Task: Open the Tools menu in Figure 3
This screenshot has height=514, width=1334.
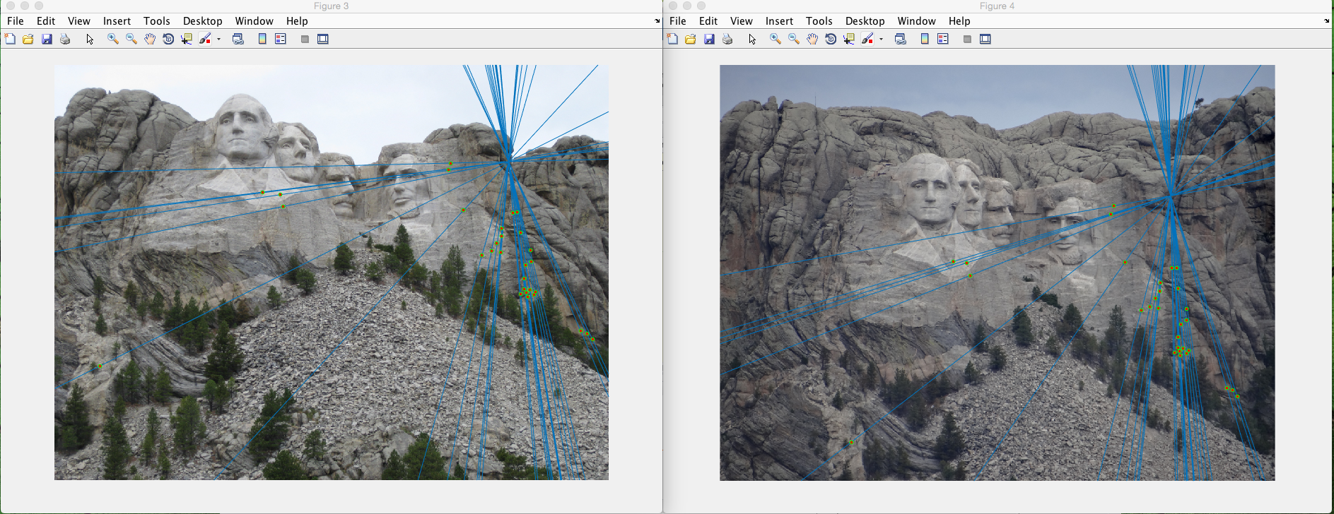Action: [156, 21]
